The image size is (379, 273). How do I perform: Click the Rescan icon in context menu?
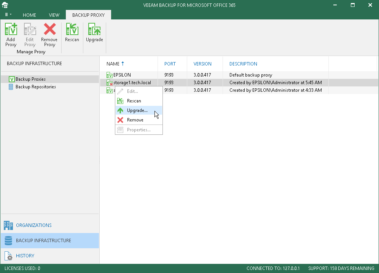pos(120,101)
